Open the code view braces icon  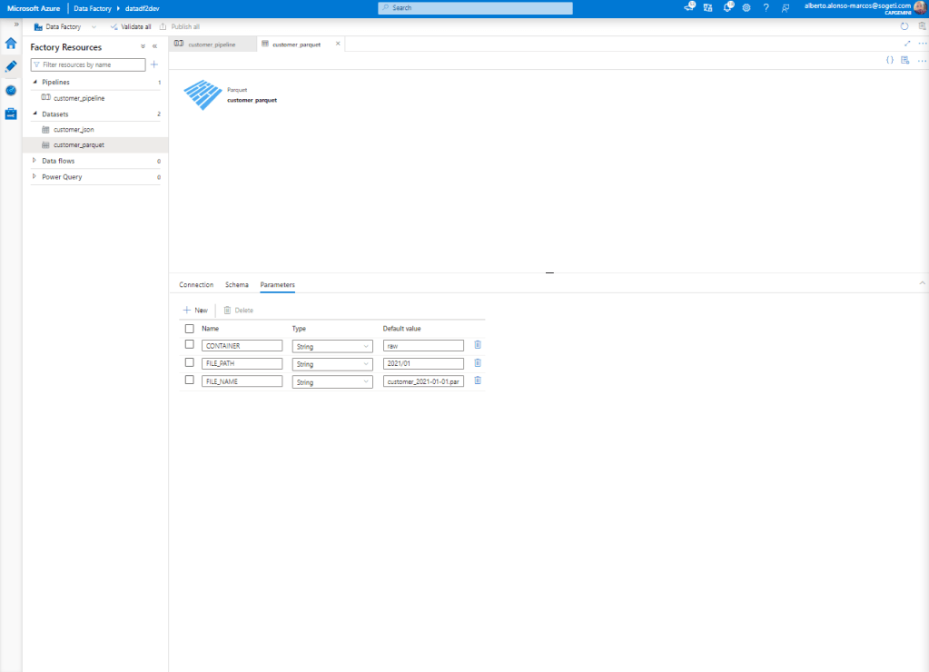[890, 60]
